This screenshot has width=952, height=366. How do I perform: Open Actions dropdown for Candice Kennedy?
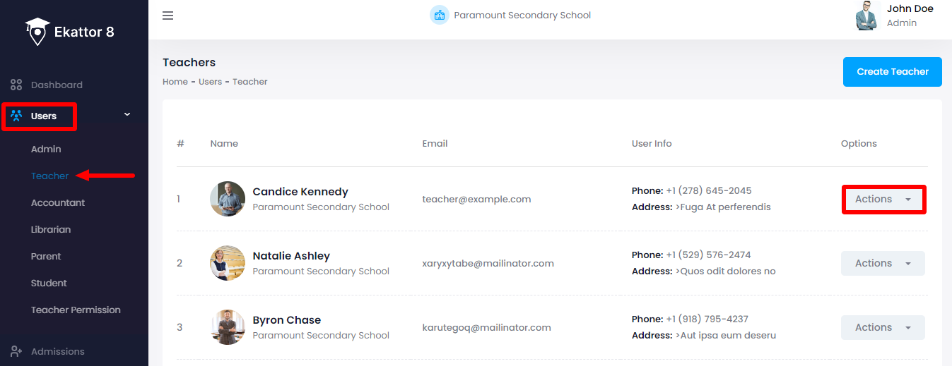pos(883,199)
